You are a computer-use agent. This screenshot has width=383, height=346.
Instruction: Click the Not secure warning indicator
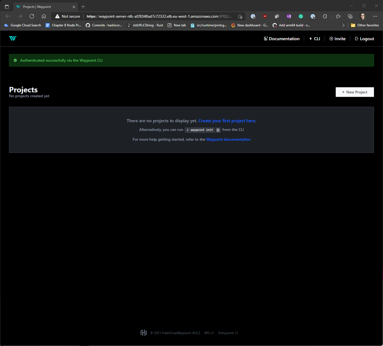[x=67, y=16]
